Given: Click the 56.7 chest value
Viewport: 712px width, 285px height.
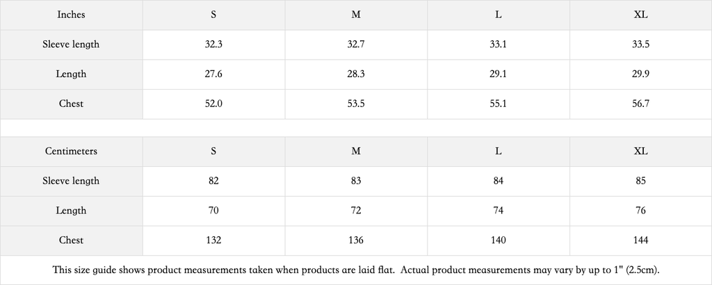Looking at the screenshot, I should tap(640, 104).
